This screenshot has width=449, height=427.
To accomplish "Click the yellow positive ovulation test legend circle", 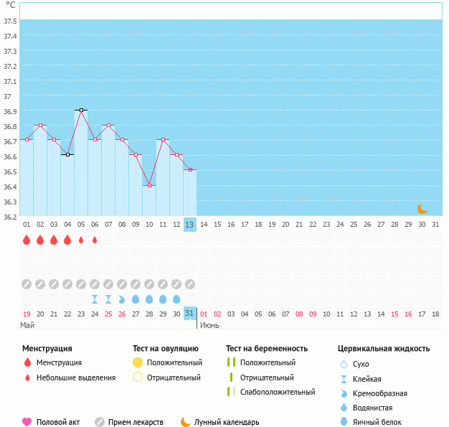I will (x=138, y=363).
